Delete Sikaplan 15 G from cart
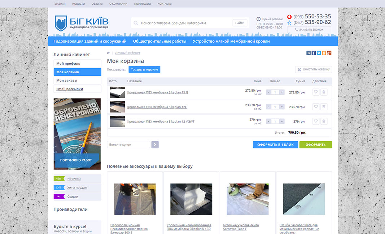 (324, 92)
